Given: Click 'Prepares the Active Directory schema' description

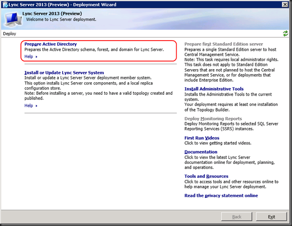Looking at the screenshot, I should click(x=94, y=49).
